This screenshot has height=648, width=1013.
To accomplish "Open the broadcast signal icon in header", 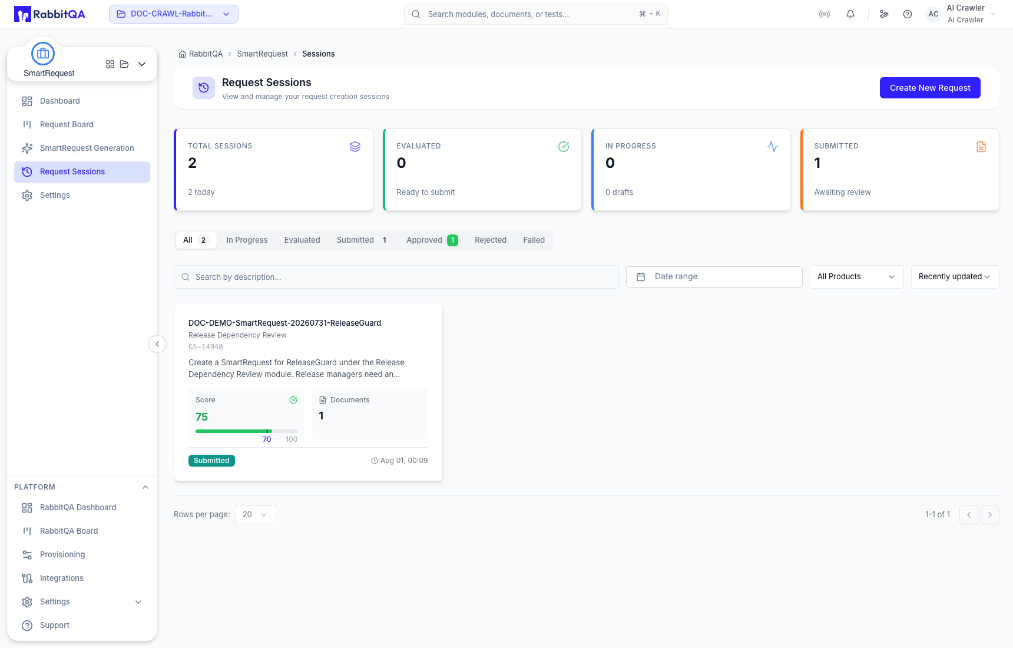I will (825, 14).
